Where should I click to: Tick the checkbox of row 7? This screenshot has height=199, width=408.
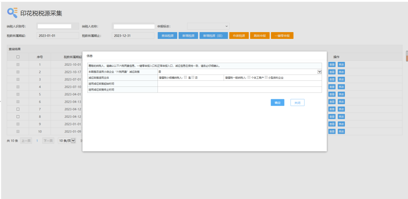click(18, 109)
